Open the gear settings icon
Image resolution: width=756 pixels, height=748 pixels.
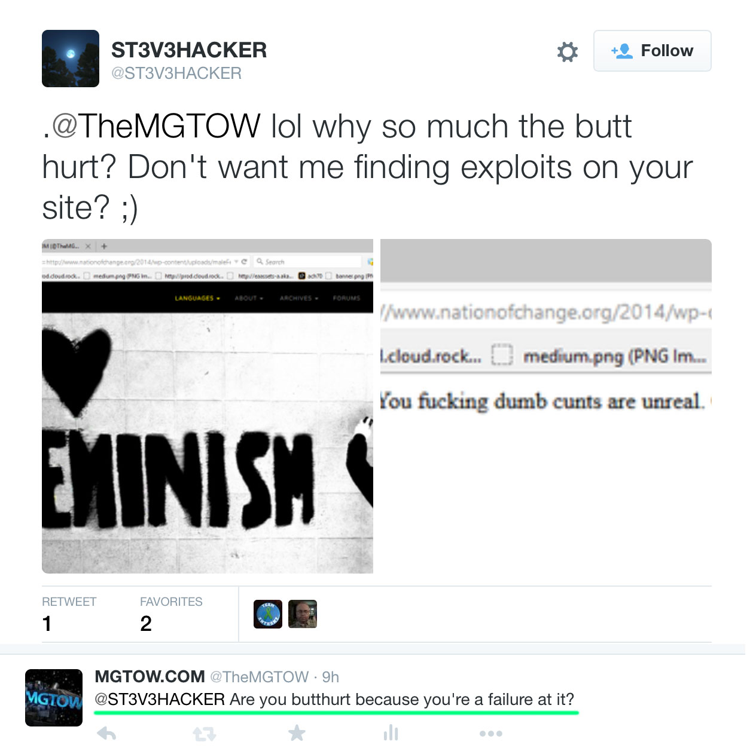567,51
